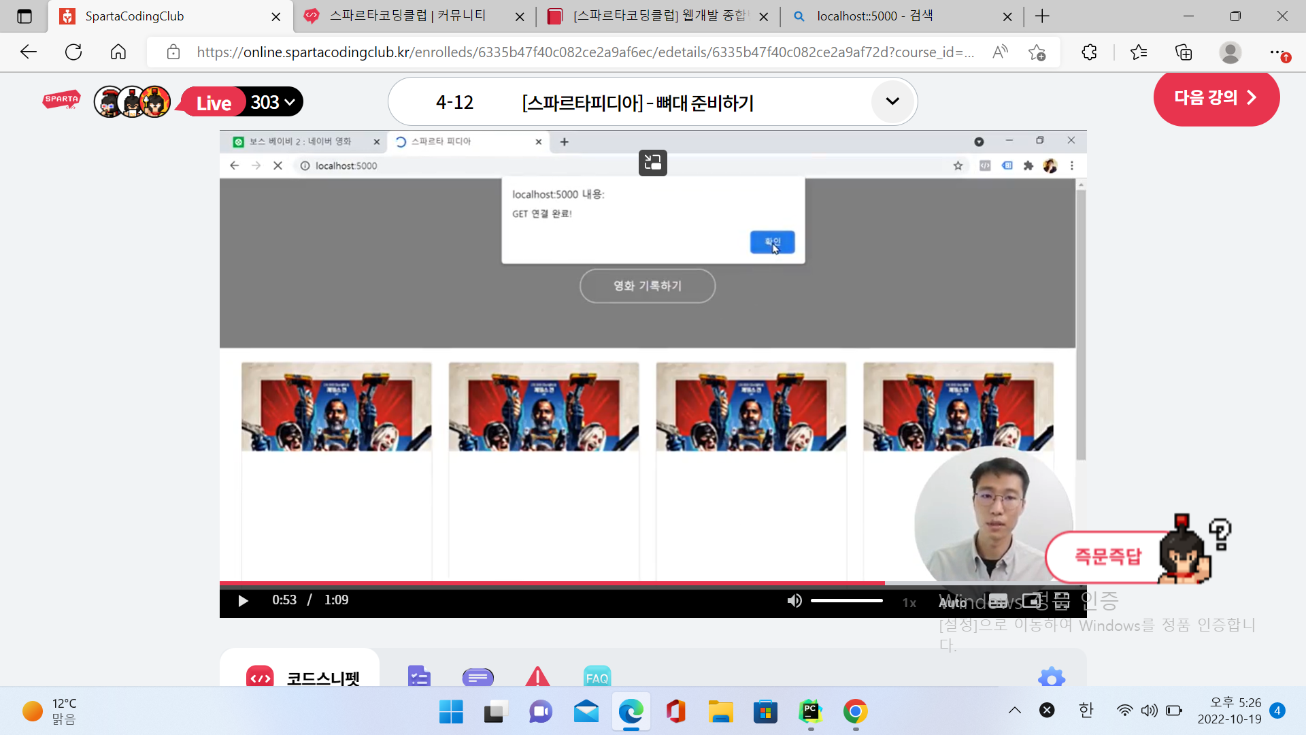Open Chrome on taskbar

[x=855, y=712]
